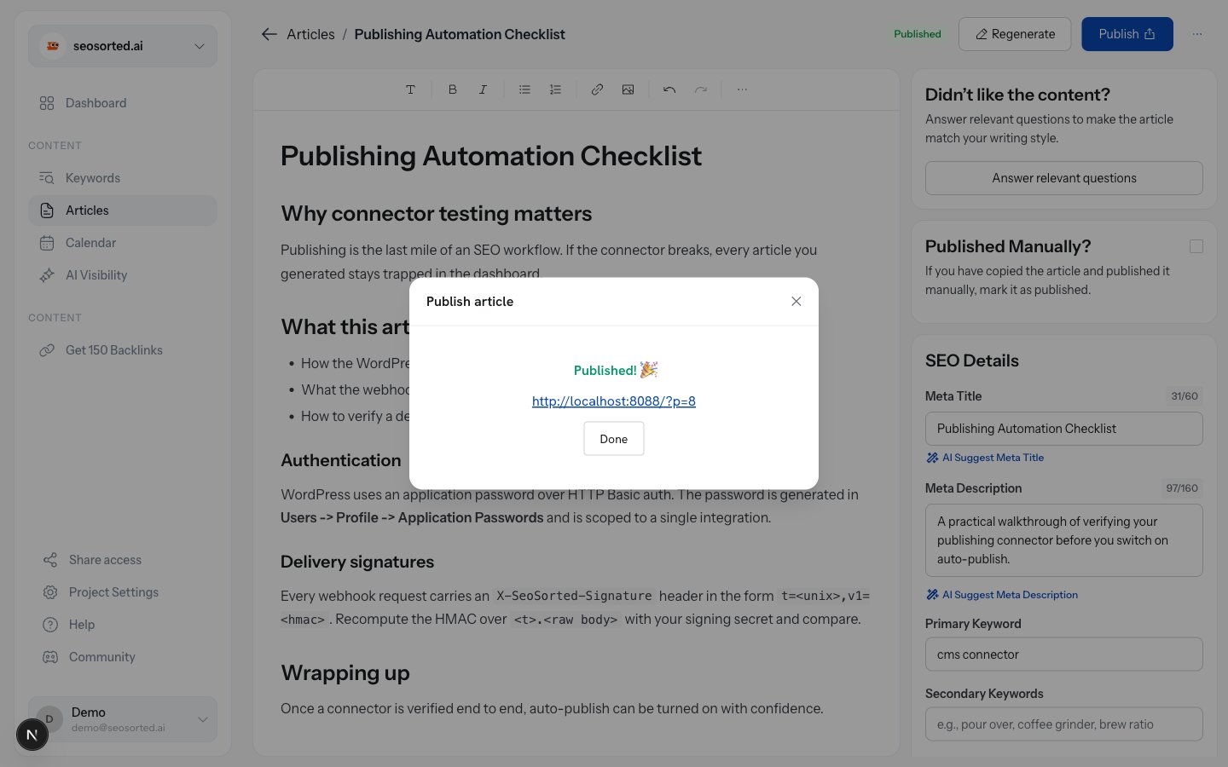Screen dimensions: 1228x767
Task: Click the 31/60 meta title counter
Action: [x=1185, y=396]
